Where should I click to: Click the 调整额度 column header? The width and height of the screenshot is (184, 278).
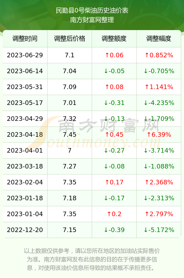[x=114, y=39]
